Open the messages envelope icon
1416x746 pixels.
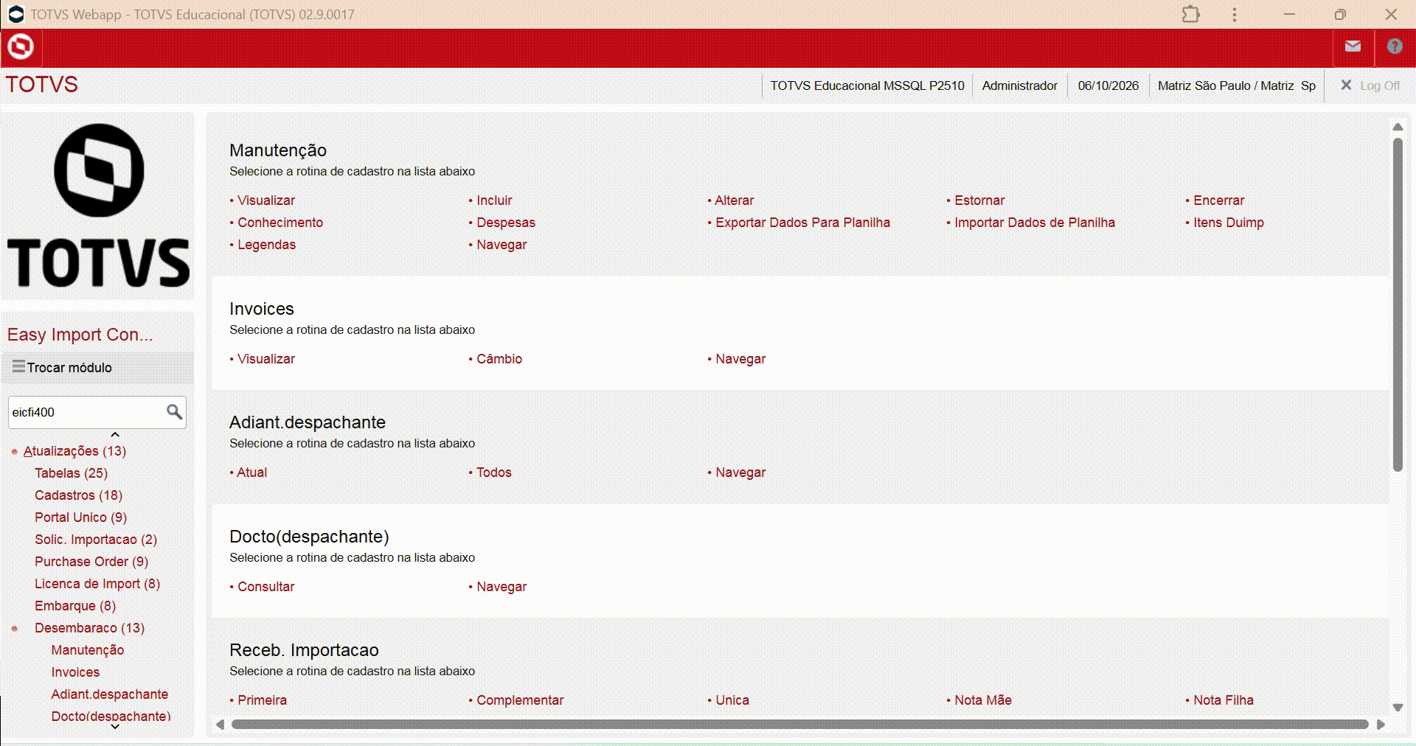[x=1353, y=46]
